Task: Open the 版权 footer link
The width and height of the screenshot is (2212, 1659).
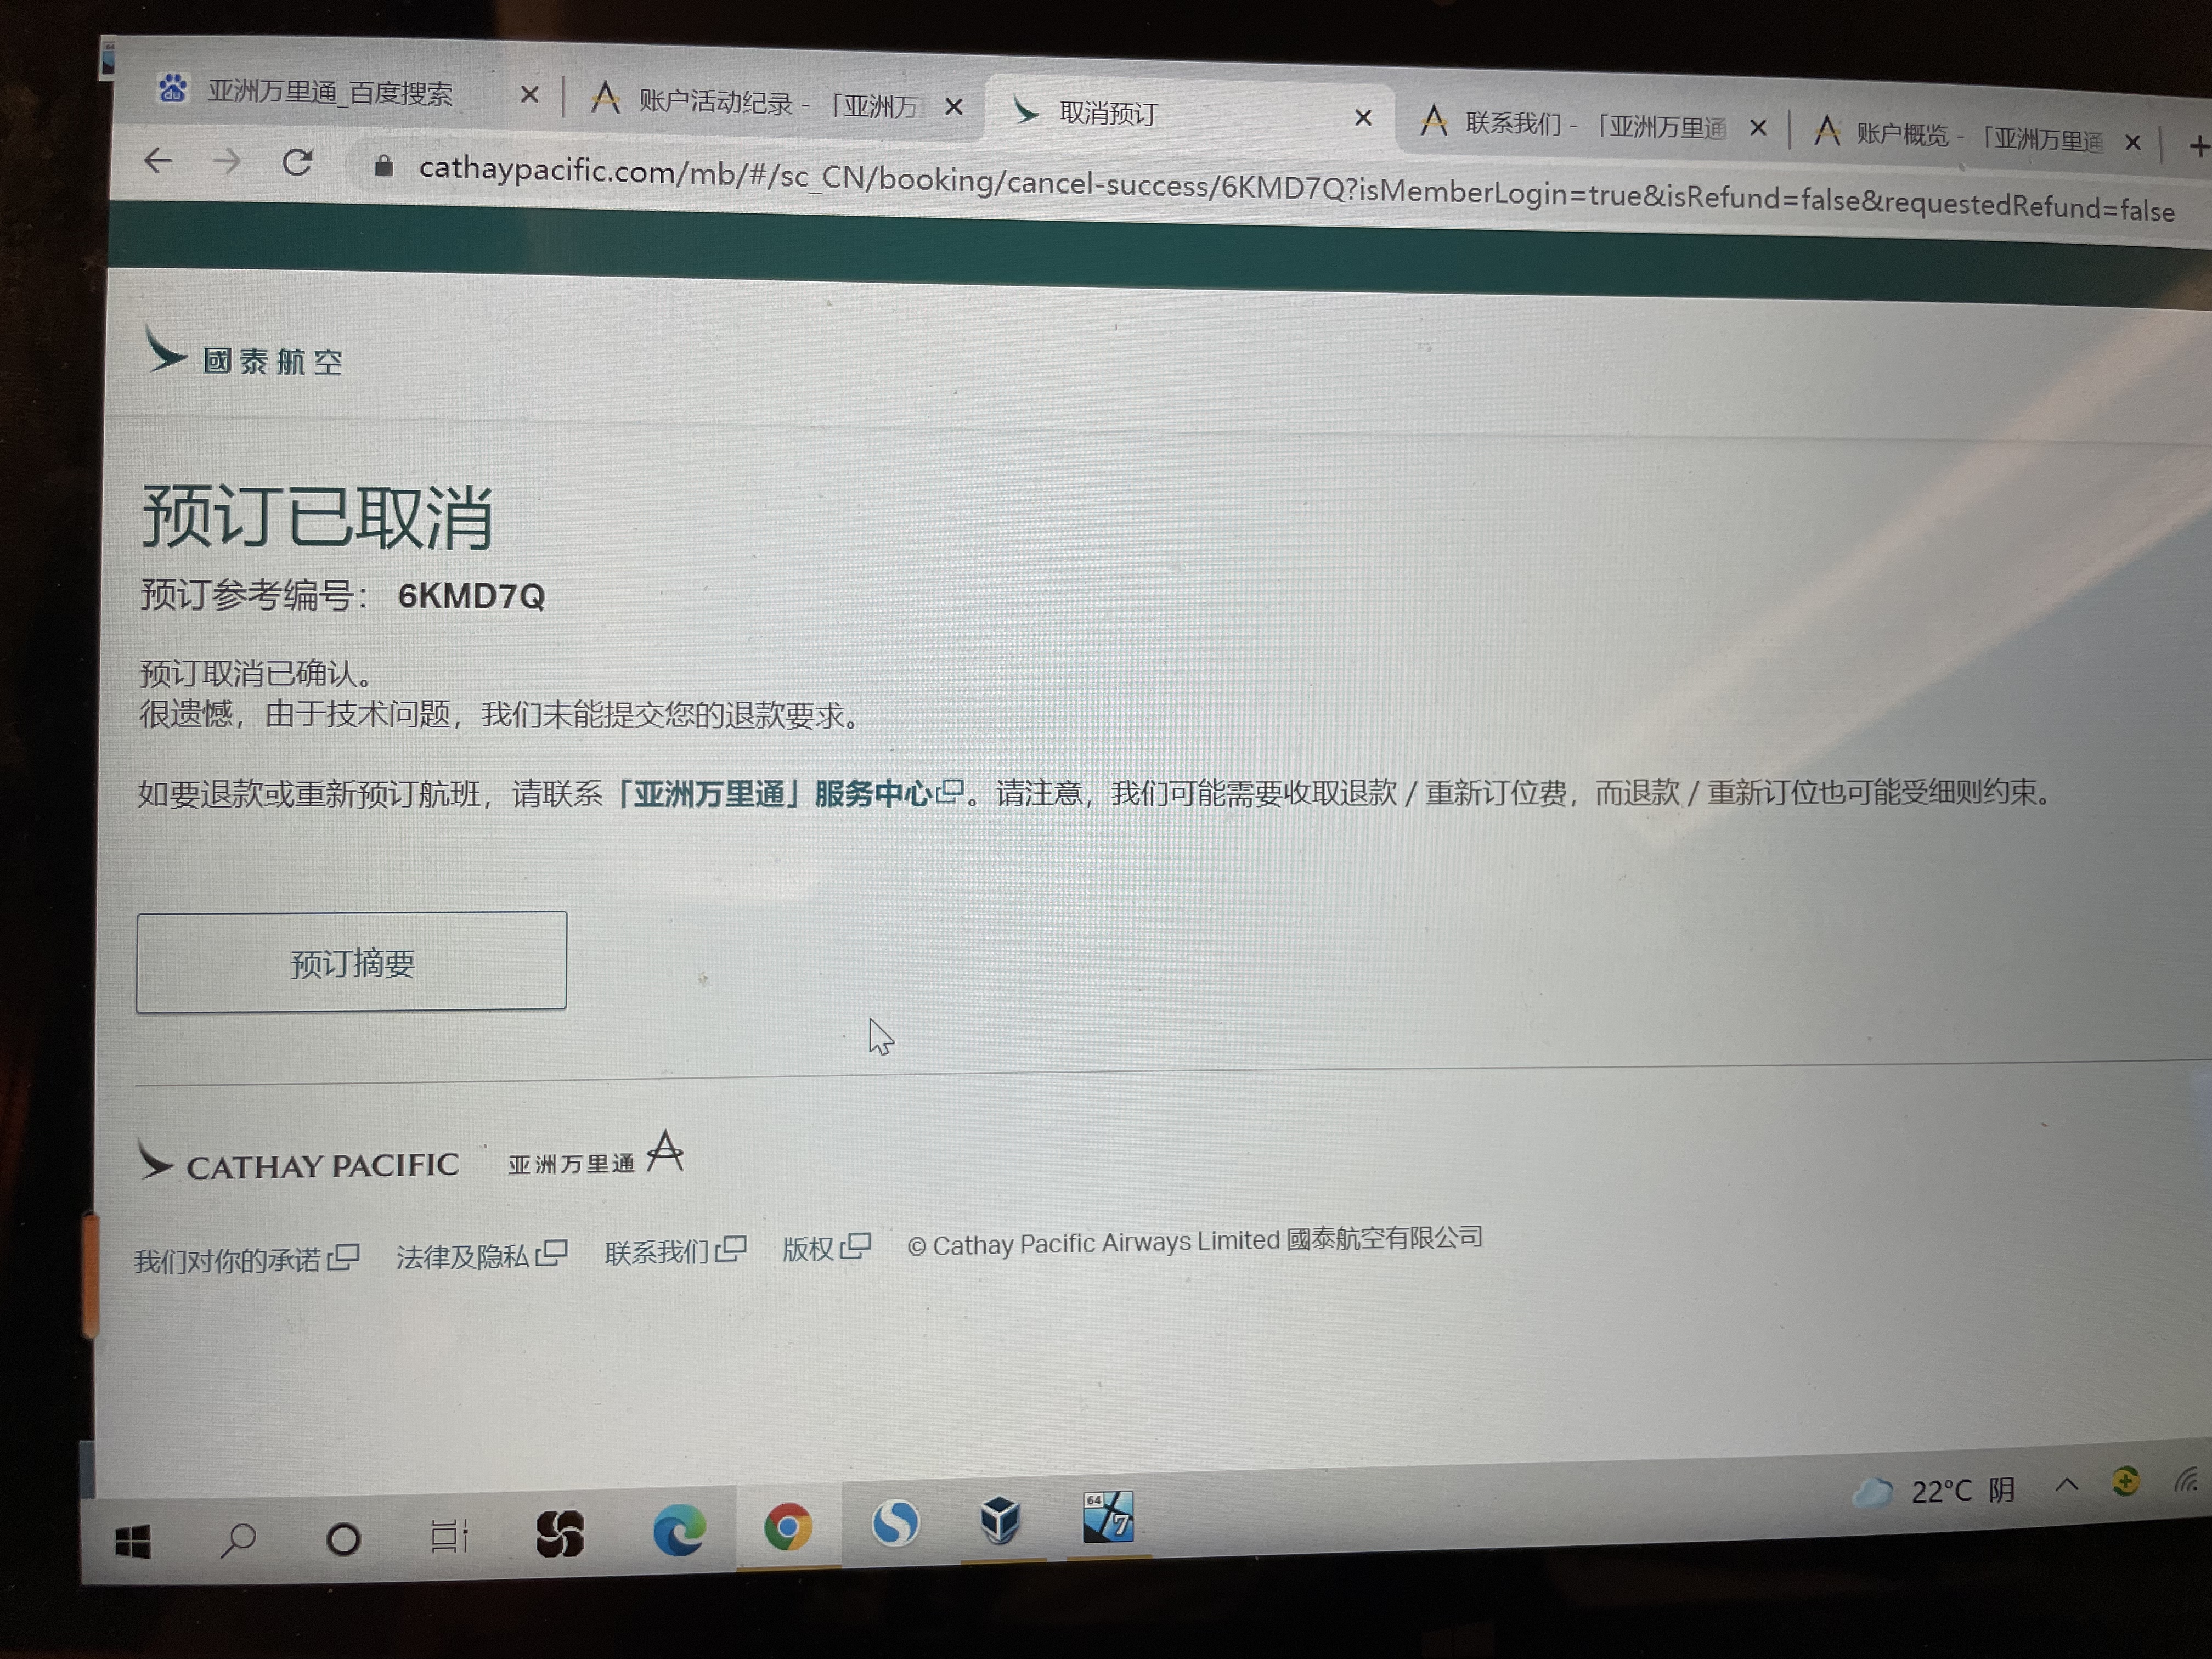Action: pos(826,1248)
